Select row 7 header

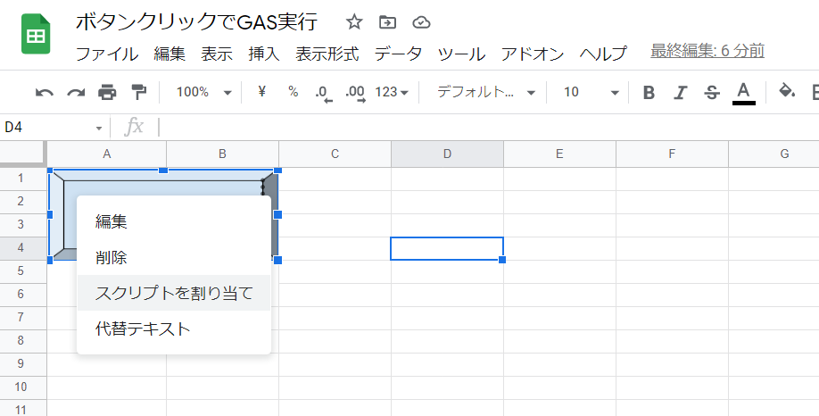coord(23,317)
